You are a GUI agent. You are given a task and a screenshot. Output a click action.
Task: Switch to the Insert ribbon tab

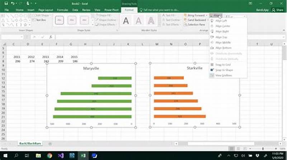31,10
